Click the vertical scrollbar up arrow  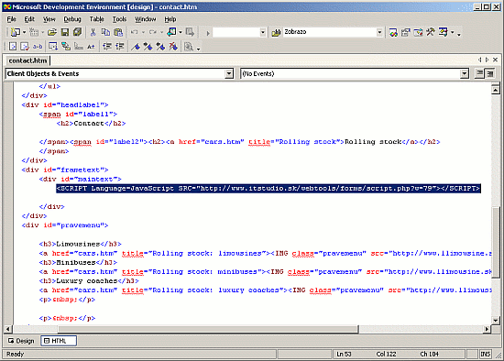[496, 91]
